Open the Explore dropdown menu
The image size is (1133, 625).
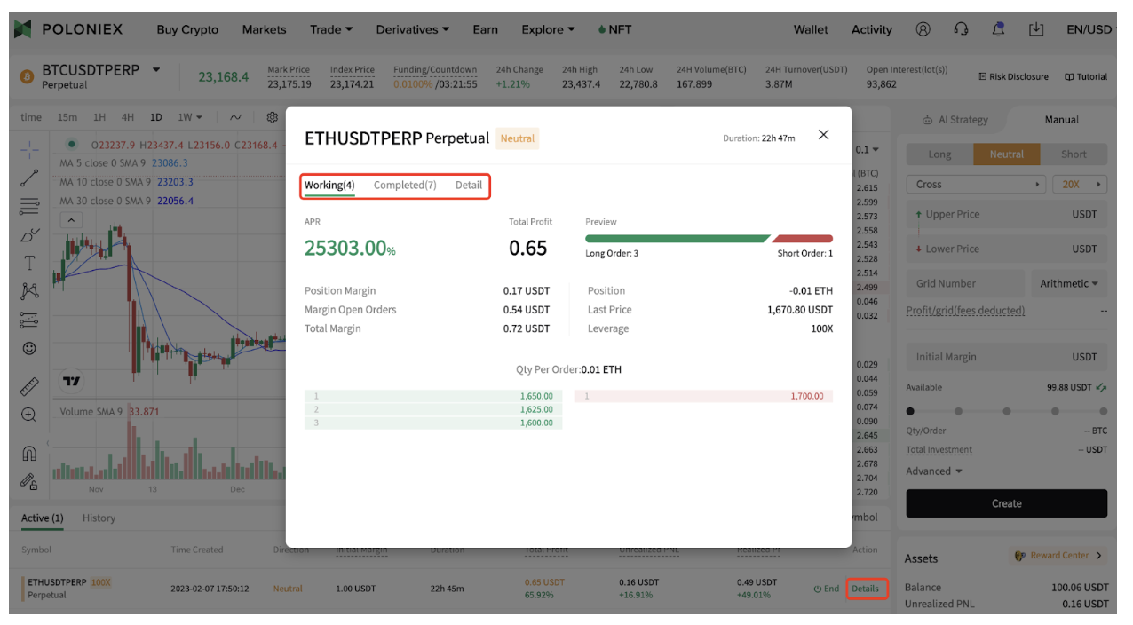(x=548, y=29)
